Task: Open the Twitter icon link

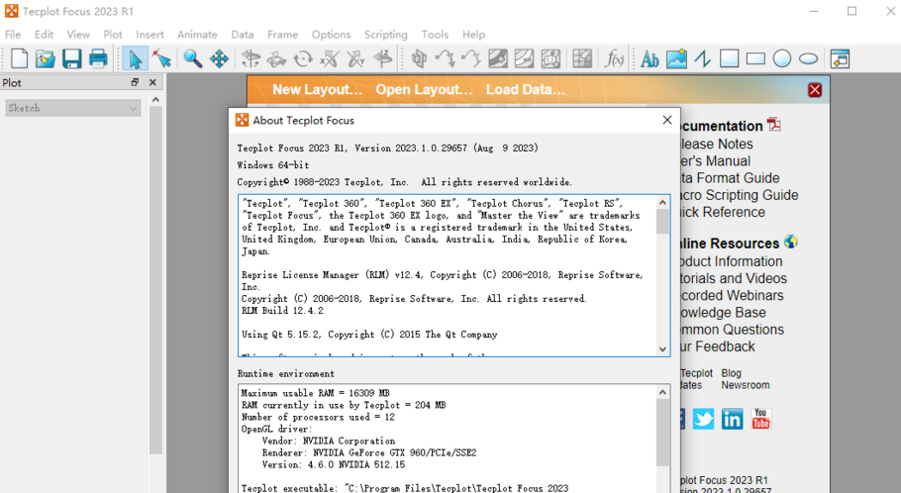Action: (x=703, y=420)
